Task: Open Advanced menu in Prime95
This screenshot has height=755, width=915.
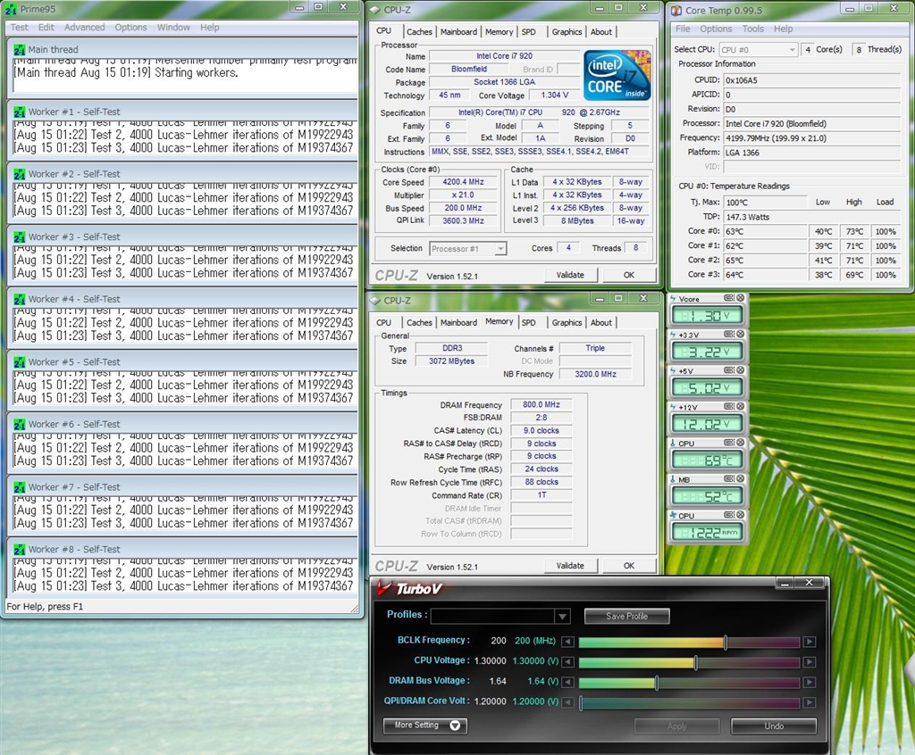Action: pos(84,28)
